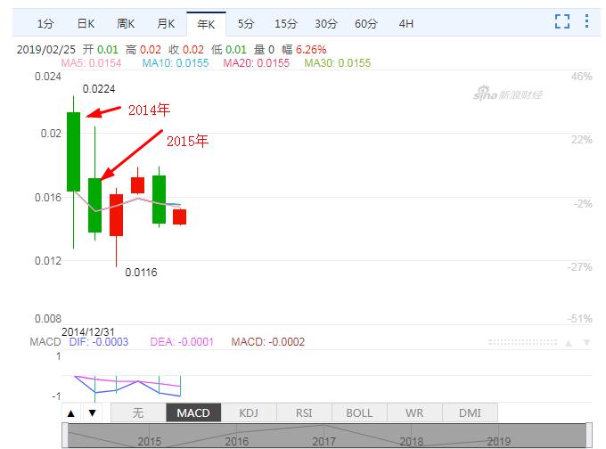The image size is (606, 449).
Task: Open the 5分 minute chart tab
Action: pos(247,23)
